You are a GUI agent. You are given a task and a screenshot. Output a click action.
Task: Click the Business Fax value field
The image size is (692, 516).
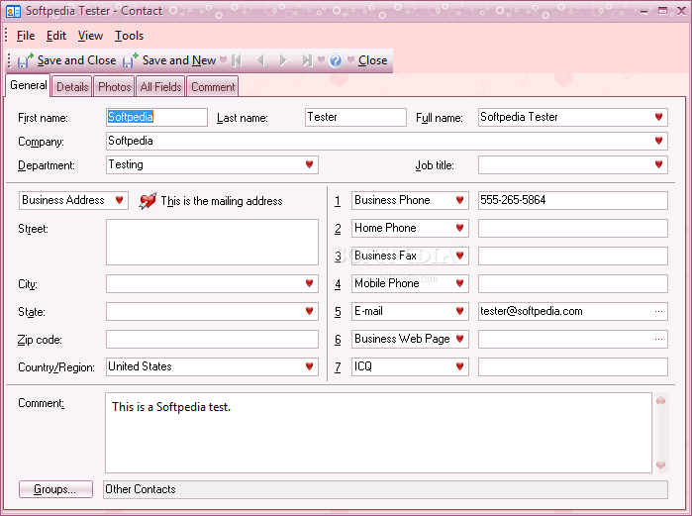pyautogui.click(x=573, y=256)
